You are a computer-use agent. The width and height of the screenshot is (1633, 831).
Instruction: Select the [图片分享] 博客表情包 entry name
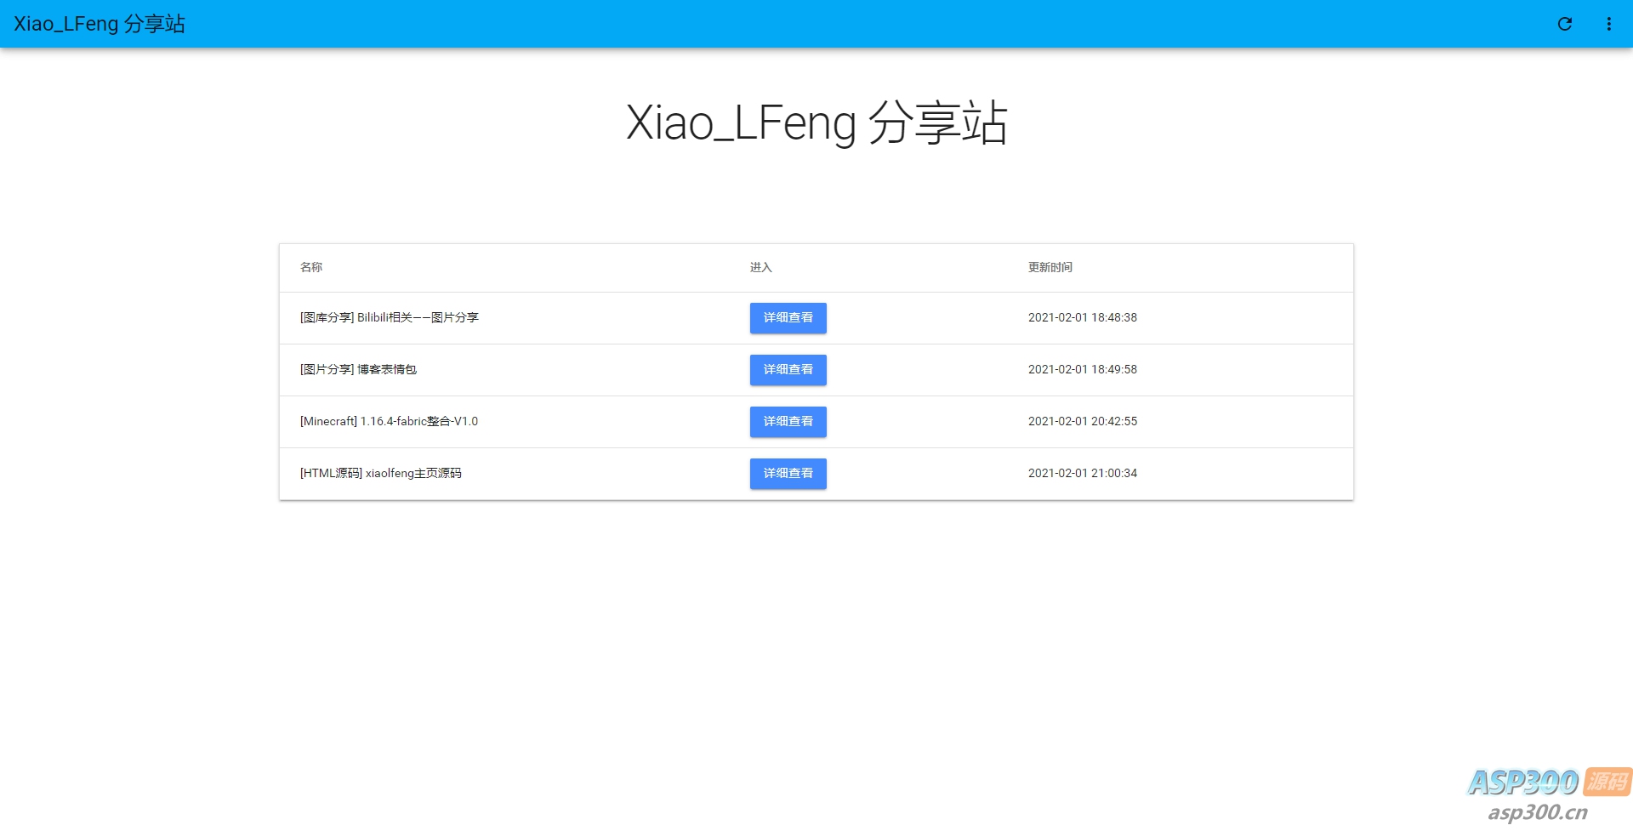pos(358,369)
